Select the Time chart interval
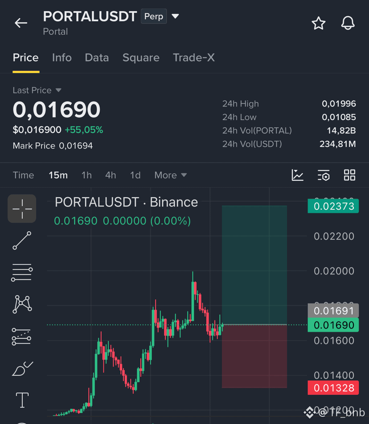This screenshot has width=369, height=424. point(24,175)
